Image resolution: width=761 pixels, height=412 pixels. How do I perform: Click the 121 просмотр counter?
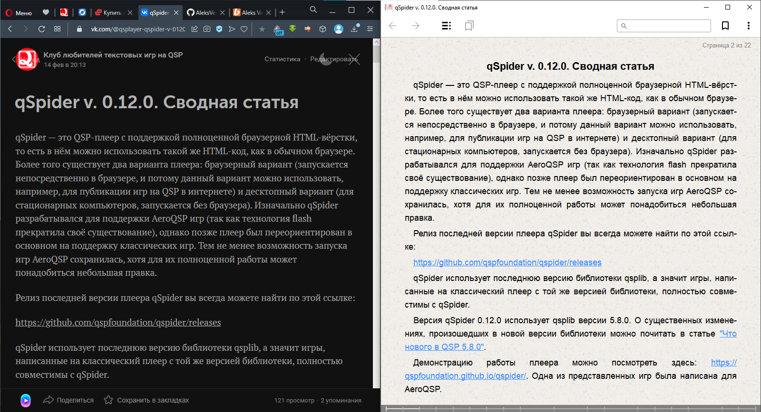(x=294, y=401)
